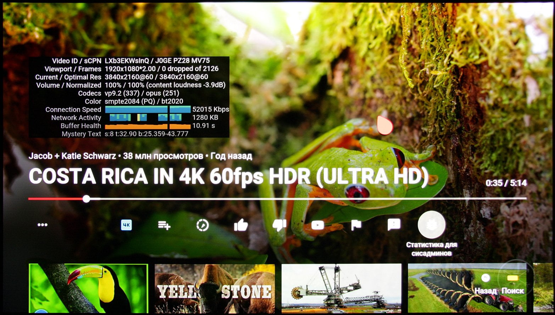Screen dimensions: 555x315
Task: Like the video with thumbs up
Action: (x=241, y=225)
